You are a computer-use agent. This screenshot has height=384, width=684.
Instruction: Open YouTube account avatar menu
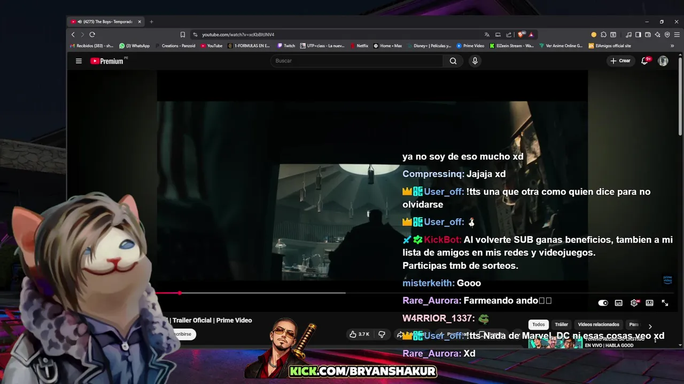[x=663, y=61]
